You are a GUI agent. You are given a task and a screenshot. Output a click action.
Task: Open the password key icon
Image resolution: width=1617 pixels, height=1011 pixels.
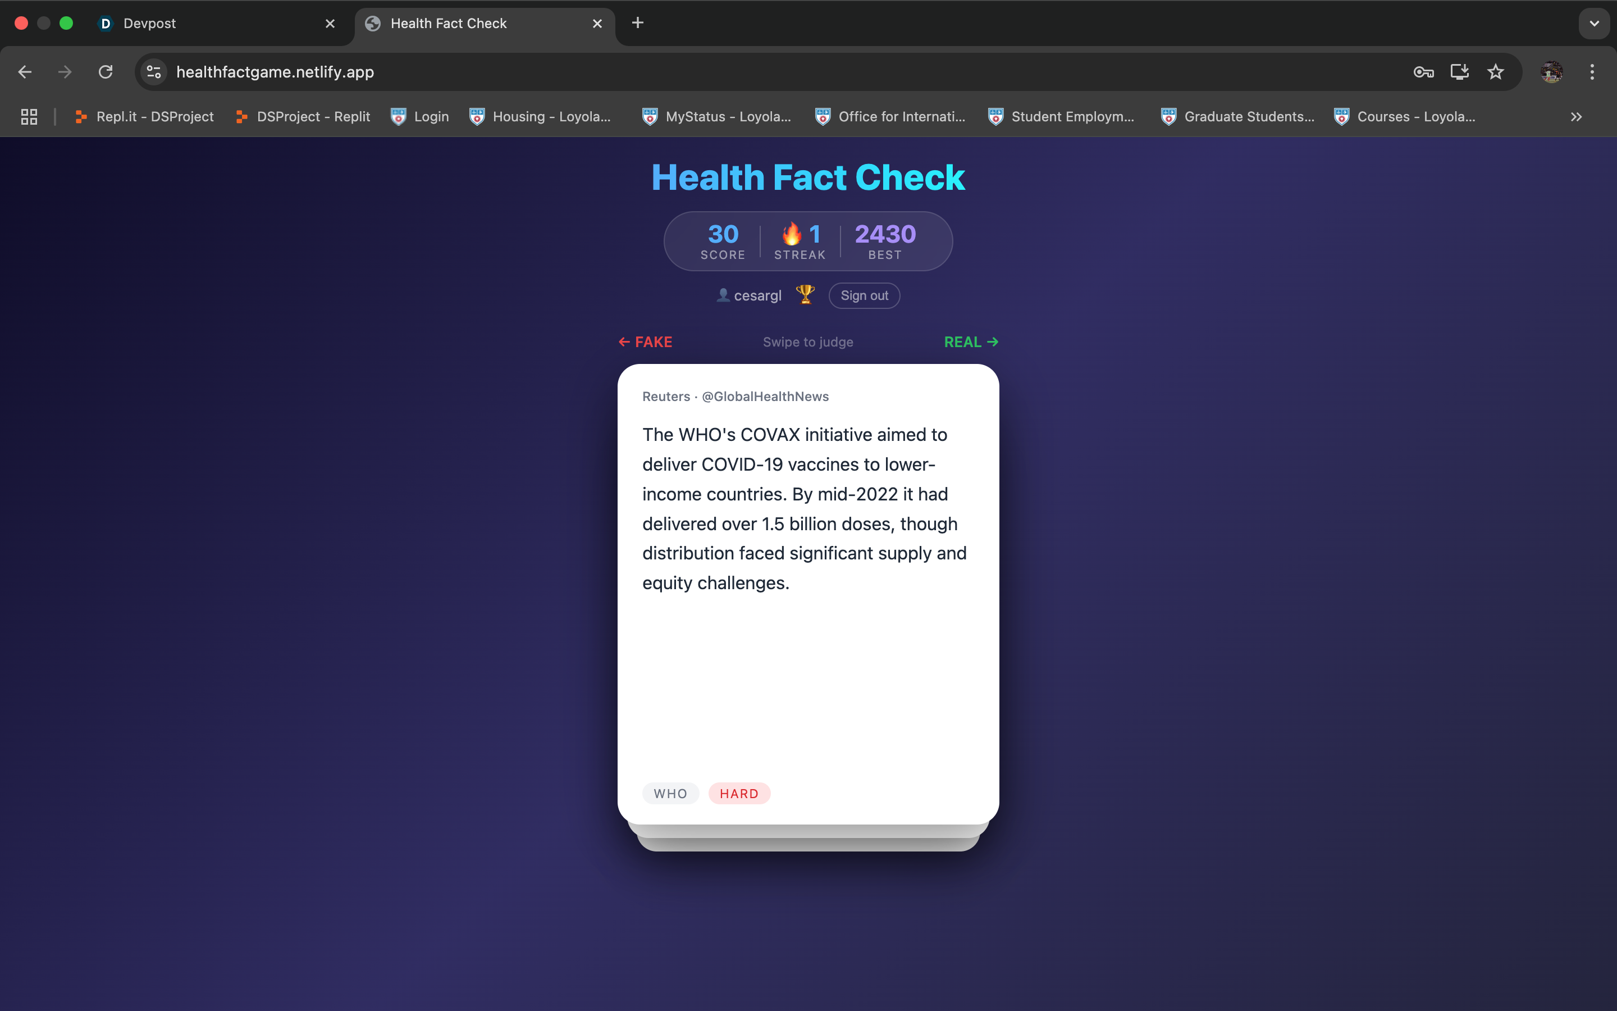click(1423, 72)
